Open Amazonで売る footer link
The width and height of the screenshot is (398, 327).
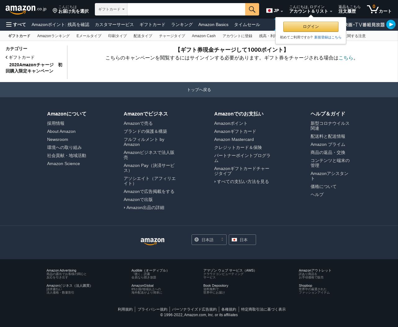click(138, 123)
